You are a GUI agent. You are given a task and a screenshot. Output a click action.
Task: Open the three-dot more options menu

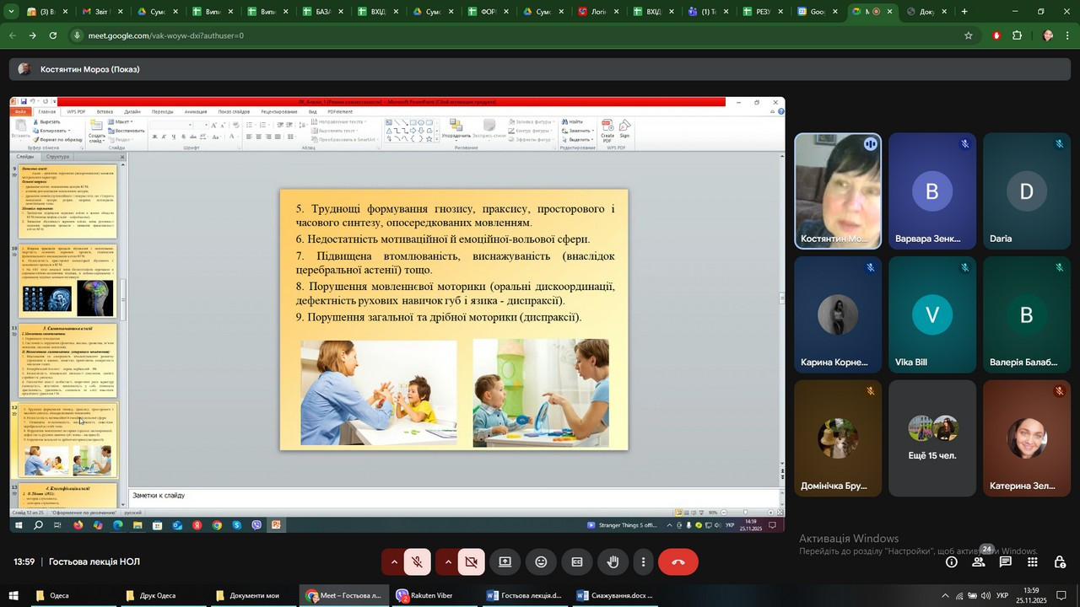point(643,561)
